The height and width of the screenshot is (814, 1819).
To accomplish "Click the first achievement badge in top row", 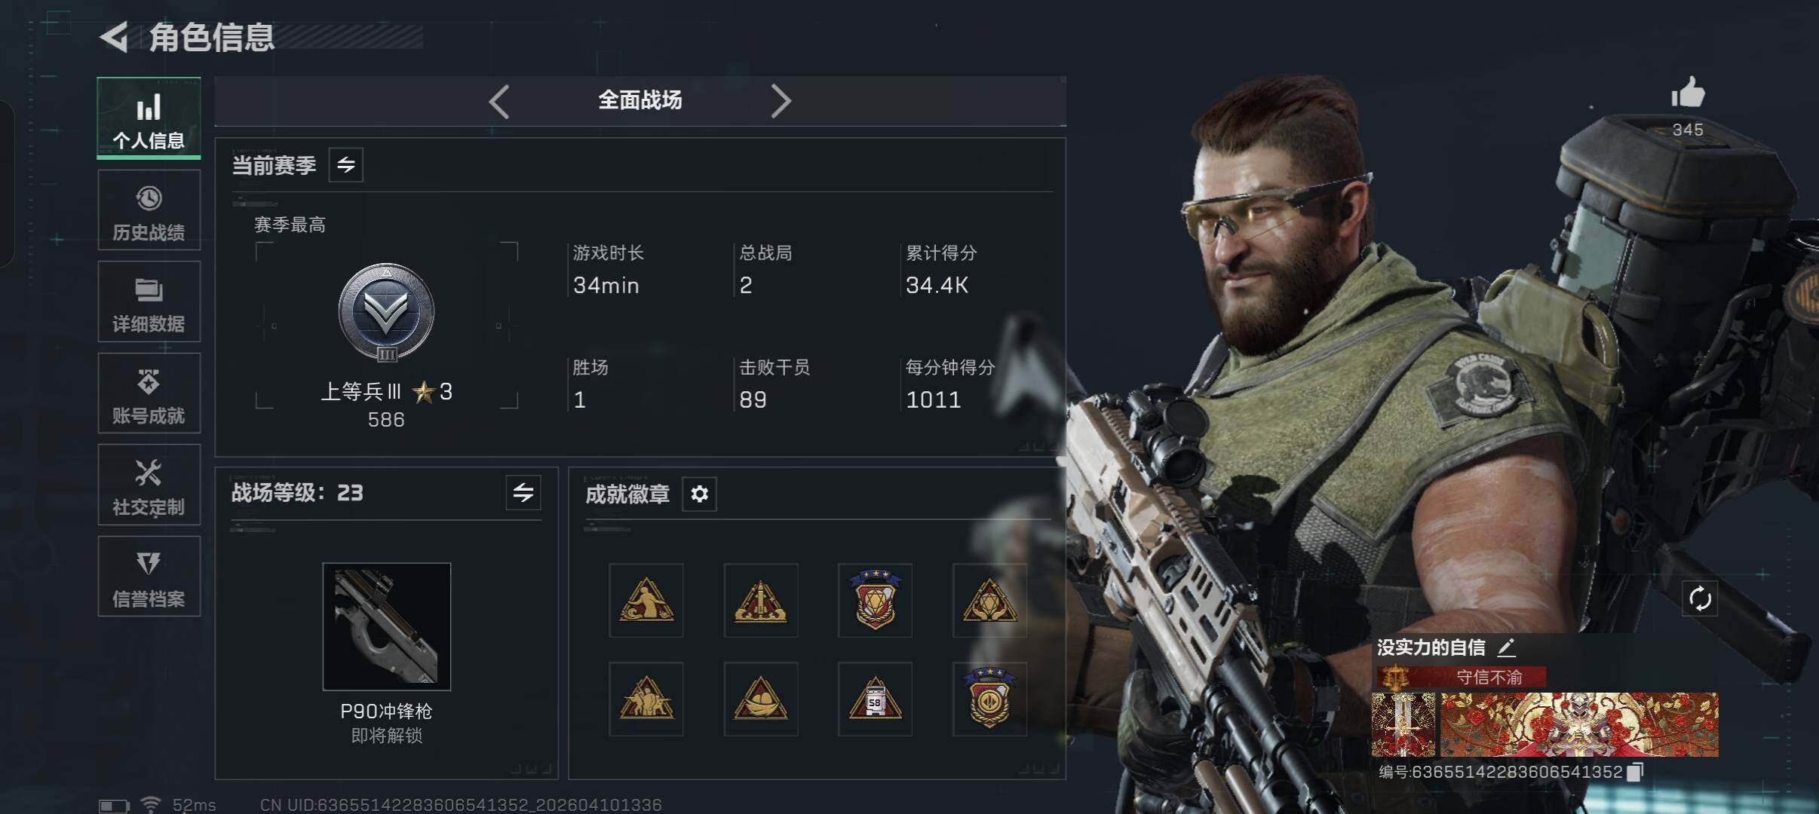I will pyautogui.click(x=646, y=601).
